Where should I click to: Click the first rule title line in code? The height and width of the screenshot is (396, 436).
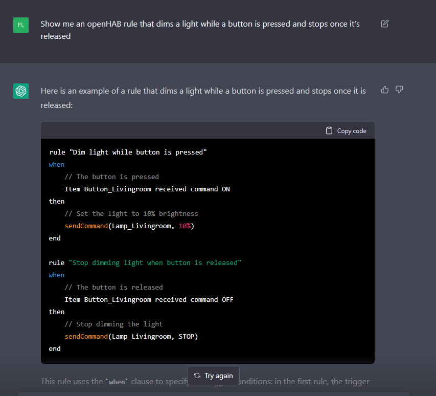(x=128, y=152)
